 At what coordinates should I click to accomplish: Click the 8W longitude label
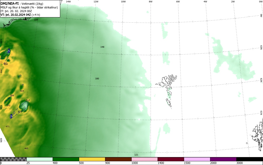tap(151, 2)
